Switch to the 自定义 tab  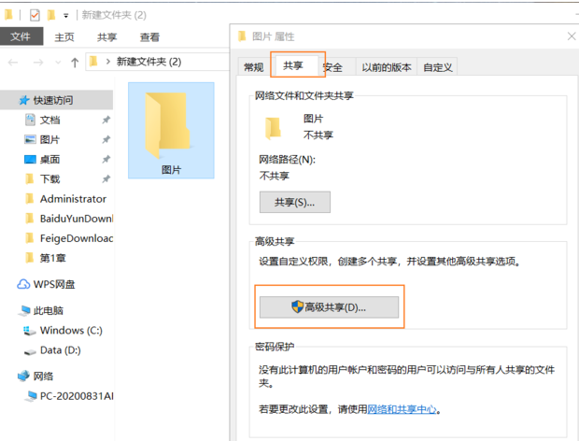pyautogui.click(x=438, y=67)
